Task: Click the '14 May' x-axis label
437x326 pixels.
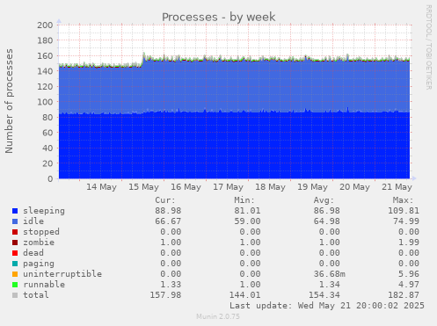Action: pos(101,187)
